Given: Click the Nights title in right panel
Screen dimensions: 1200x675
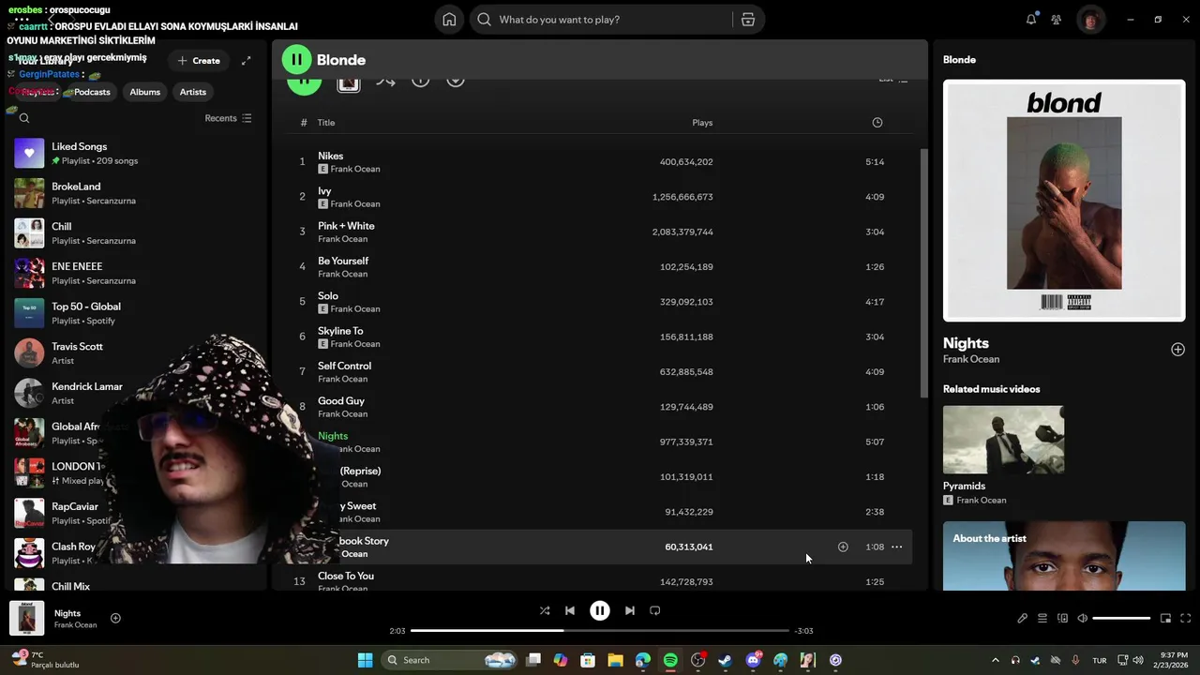Looking at the screenshot, I should point(966,343).
